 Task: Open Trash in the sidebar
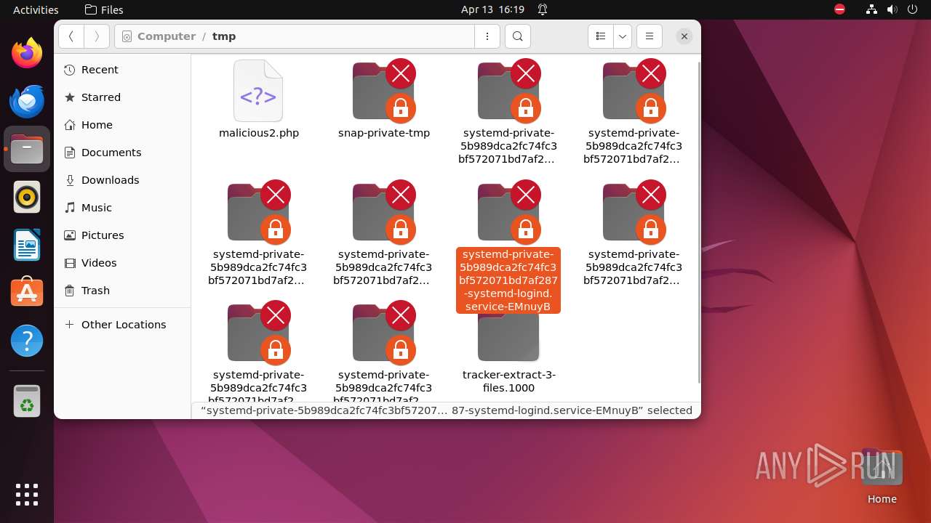pyautogui.click(x=122, y=291)
